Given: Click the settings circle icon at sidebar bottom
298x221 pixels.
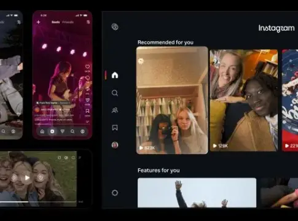Looking at the screenshot, I should click(x=115, y=193).
